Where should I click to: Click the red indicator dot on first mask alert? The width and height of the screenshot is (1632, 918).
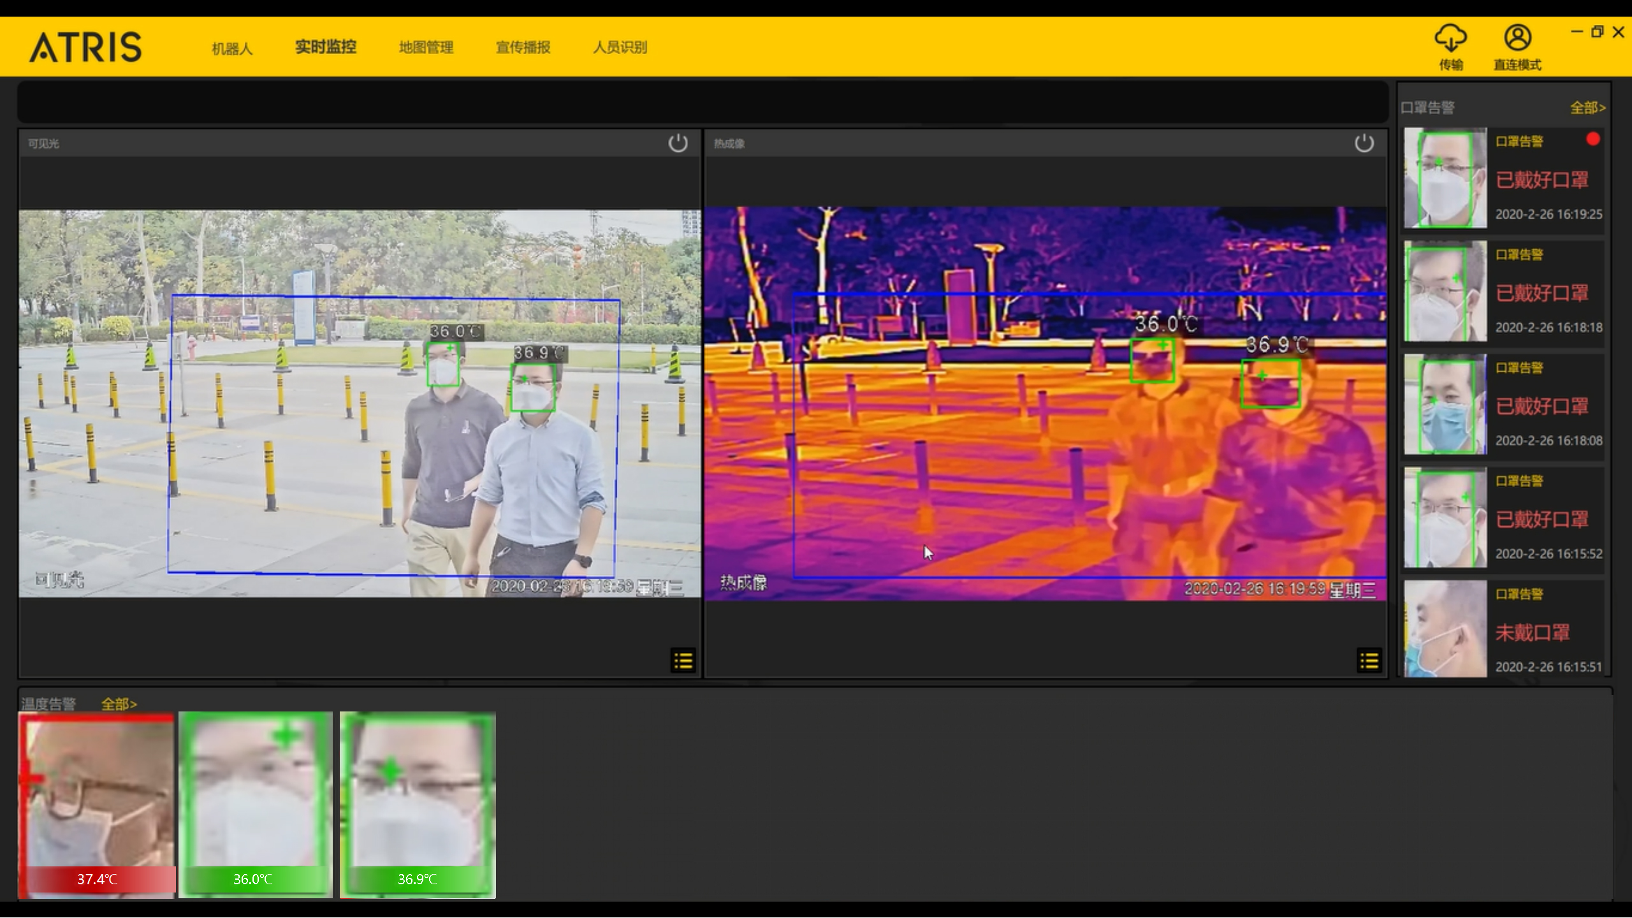click(x=1592, y=140)
